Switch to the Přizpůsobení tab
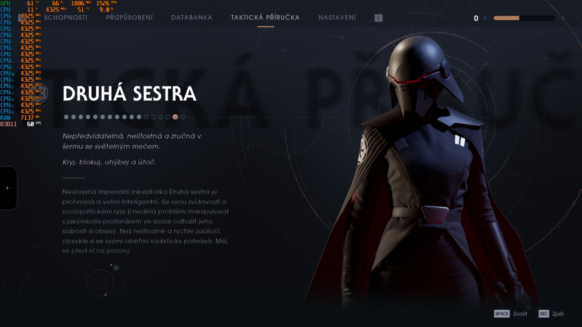This screenshot has width=582, height=327. coord(129,17)
